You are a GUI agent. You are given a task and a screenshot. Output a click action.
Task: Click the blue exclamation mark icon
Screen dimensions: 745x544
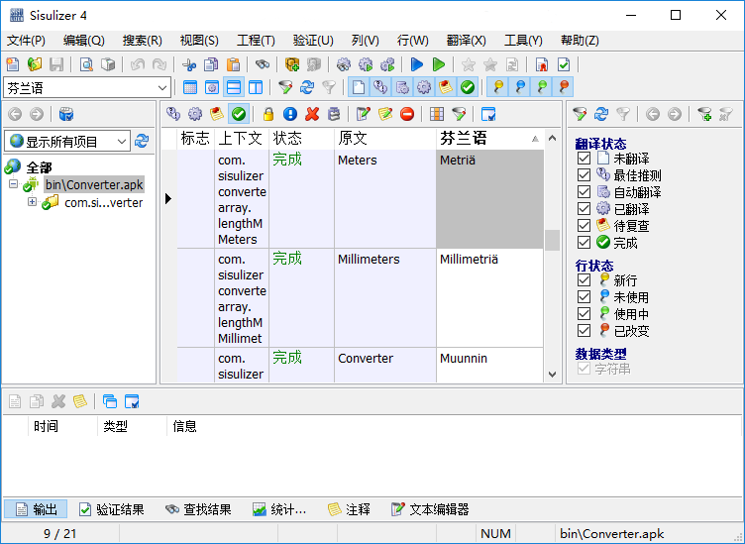pos(290,114)
